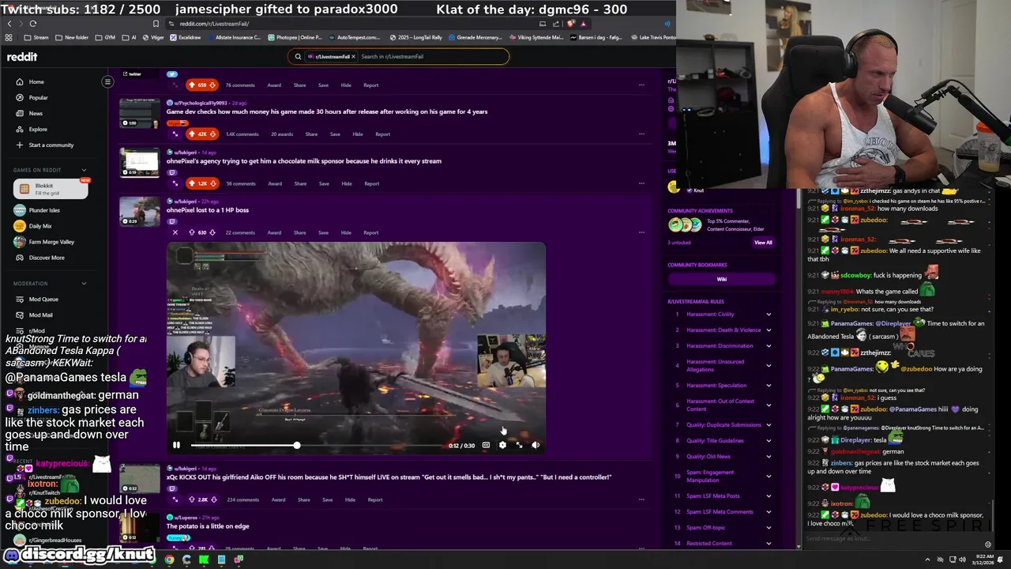Reload the page with browser refresh icon
The height and width of the screenshot is (569, 1011).
point(33,24)
